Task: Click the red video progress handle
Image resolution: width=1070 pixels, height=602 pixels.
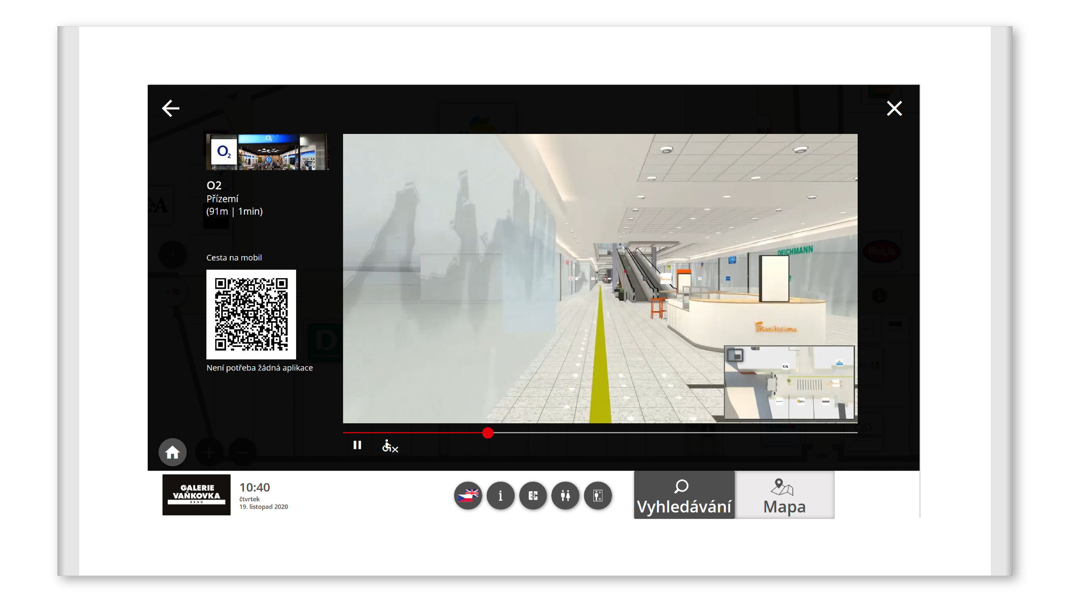Action: pyautogui.click(x=487, y=433)
